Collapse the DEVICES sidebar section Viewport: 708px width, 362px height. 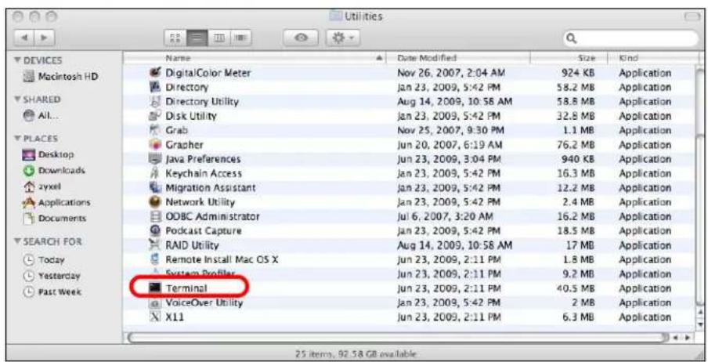(x=18, y=60)
